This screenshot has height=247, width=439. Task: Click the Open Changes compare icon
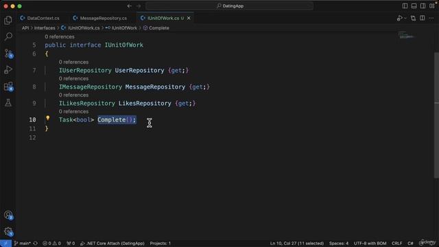click(413, 19)
